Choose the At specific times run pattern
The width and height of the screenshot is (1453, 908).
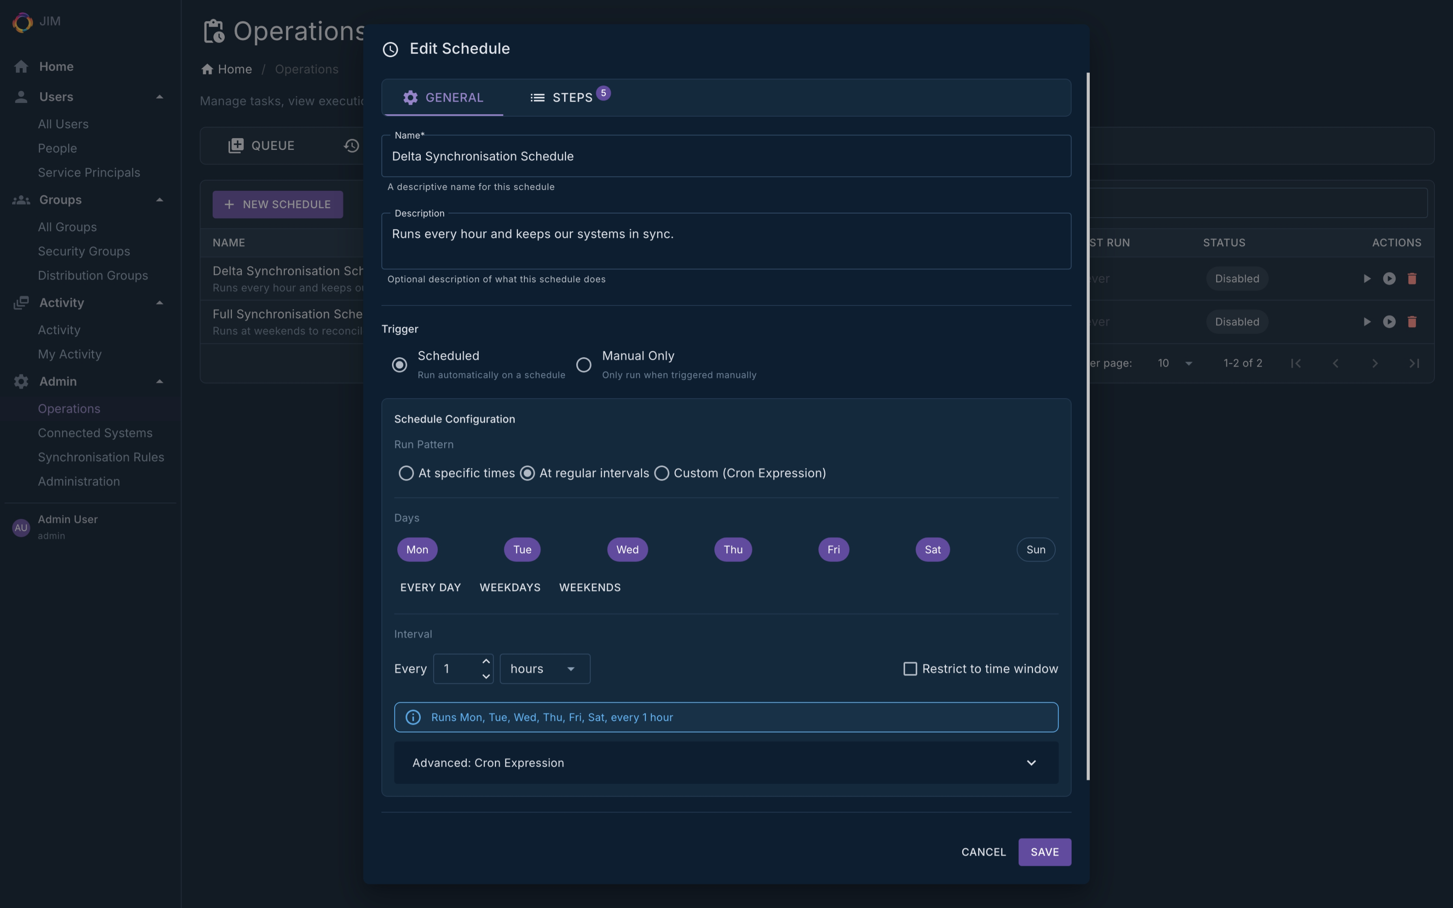[406, 473]
